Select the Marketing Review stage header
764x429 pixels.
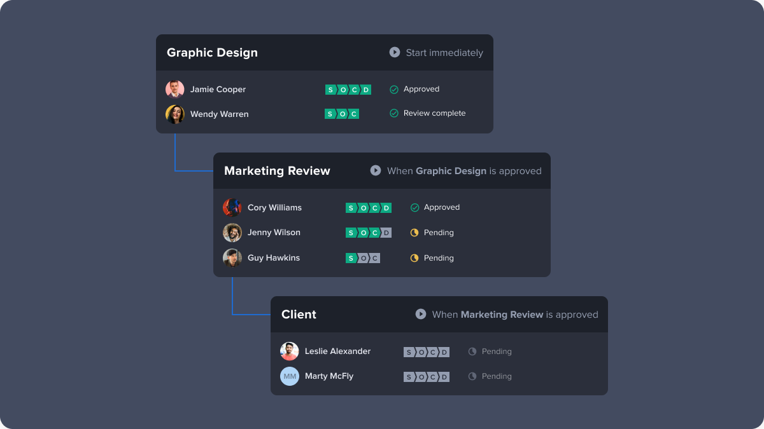(277, 171)
